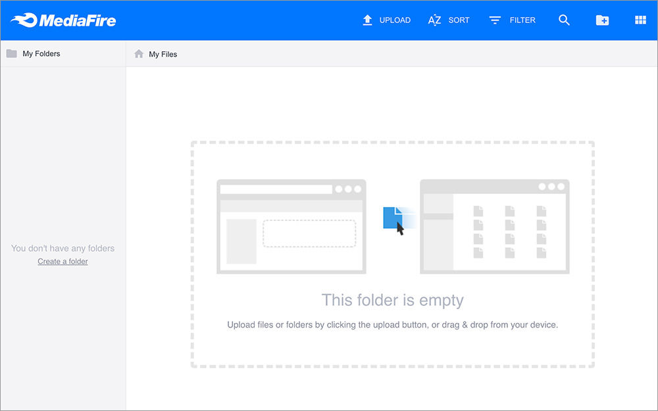This screenshot has height=411, width=658.
Task: Click the SORT menu label
Action: 459,20
